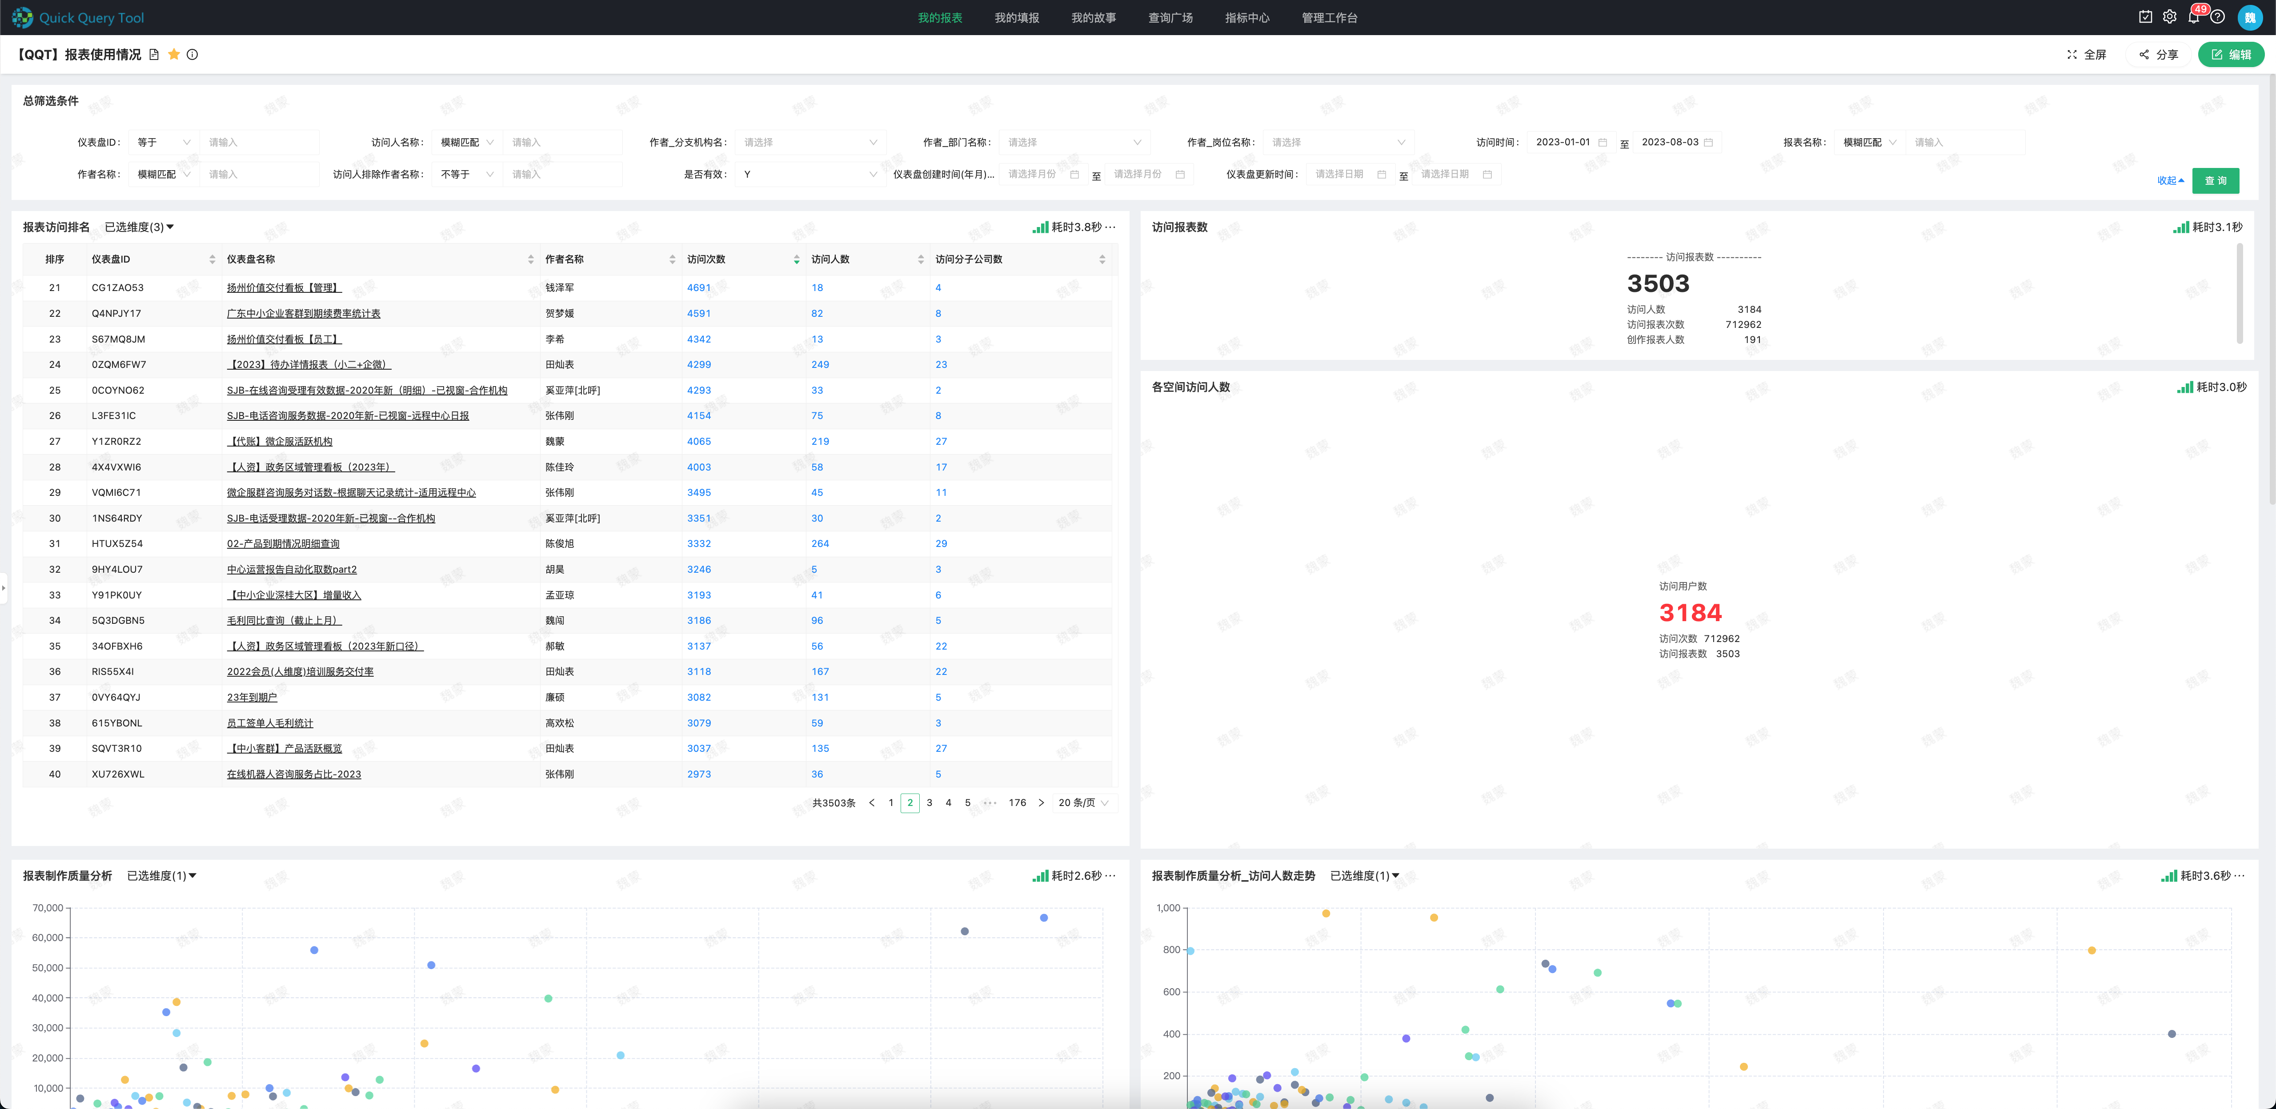Click the 查询 query button
This screenshot has width=2276, height=1109.
coord(2215,181)
